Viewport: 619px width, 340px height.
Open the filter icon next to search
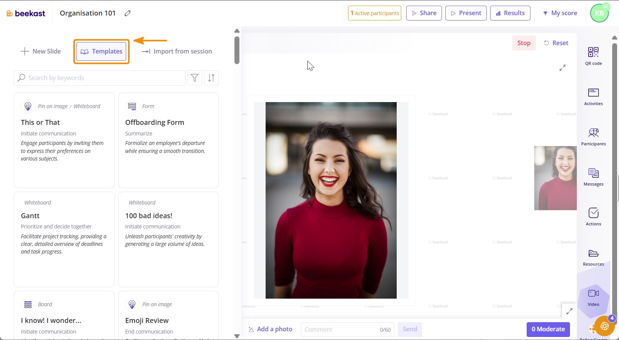(x=195, y=78)
